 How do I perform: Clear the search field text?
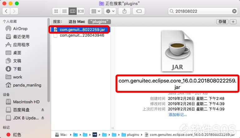234,11
